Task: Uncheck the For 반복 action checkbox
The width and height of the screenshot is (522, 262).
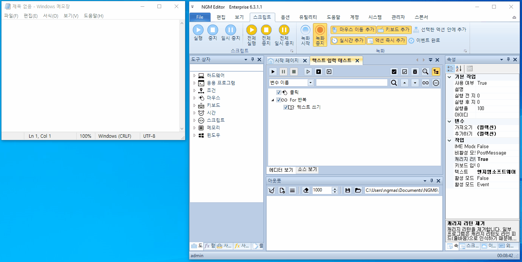Action: coord(279,100)
